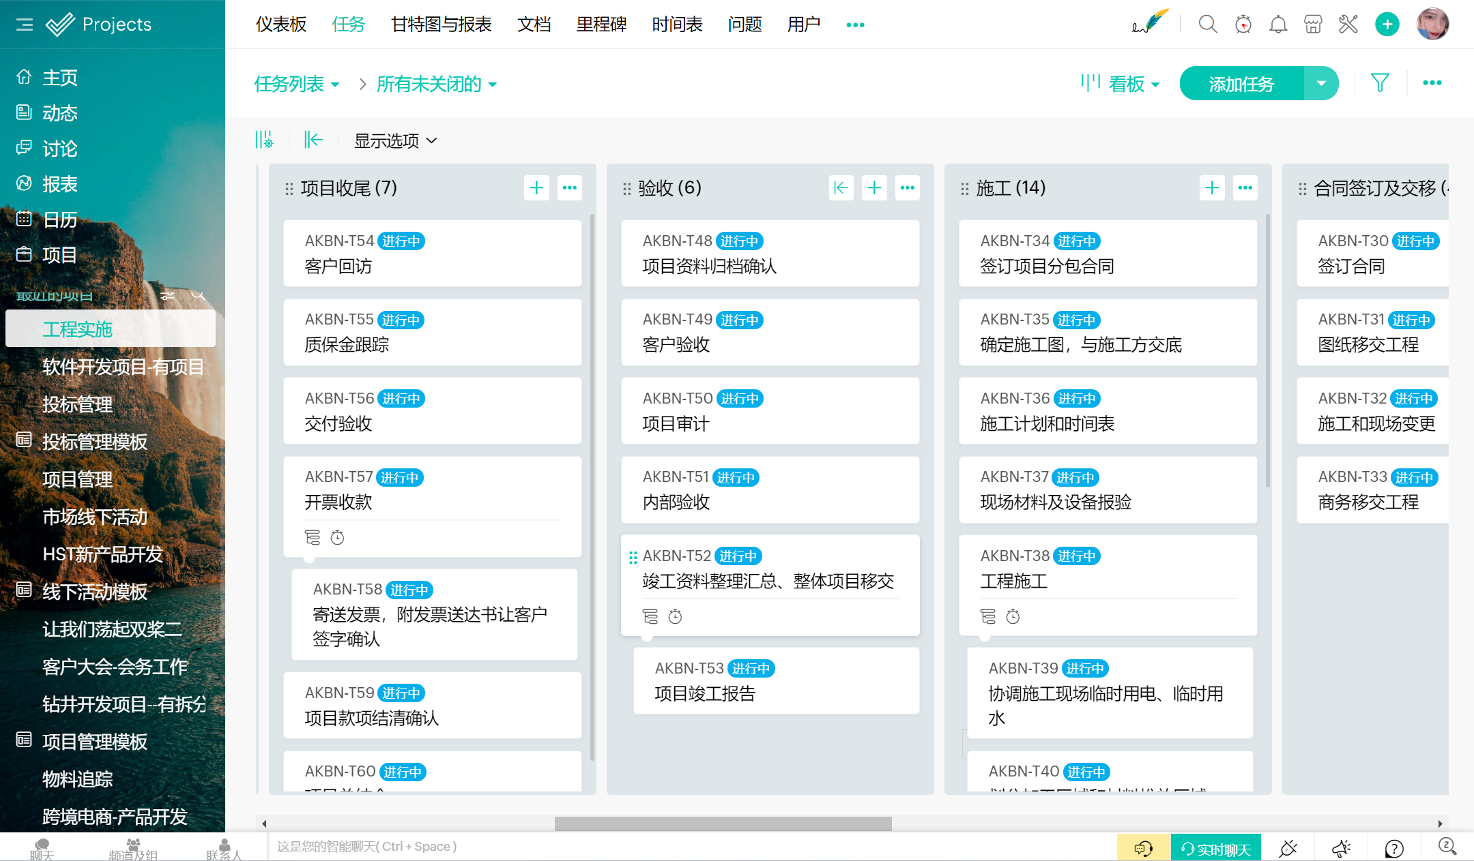This screenshot has width=1474, height=861.
Task: Collapse all columns using the toolbar arrow icon
Action: [313, 140]
